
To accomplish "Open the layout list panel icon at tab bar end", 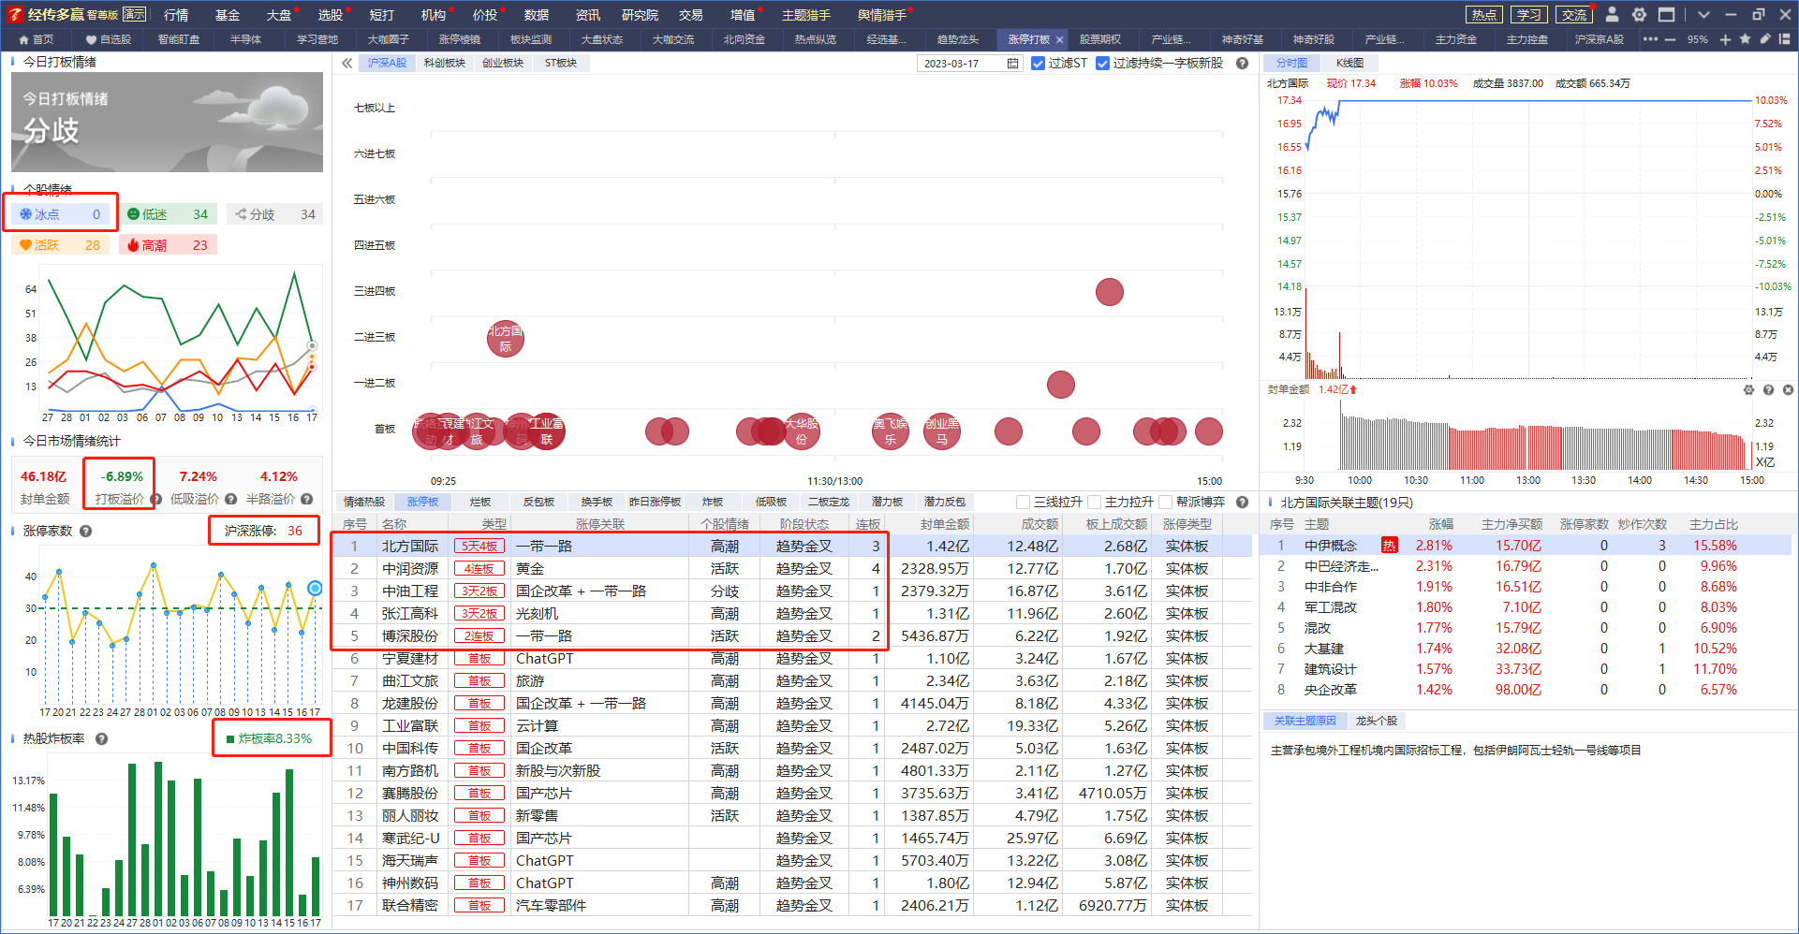I will (x=1784, y=39).
